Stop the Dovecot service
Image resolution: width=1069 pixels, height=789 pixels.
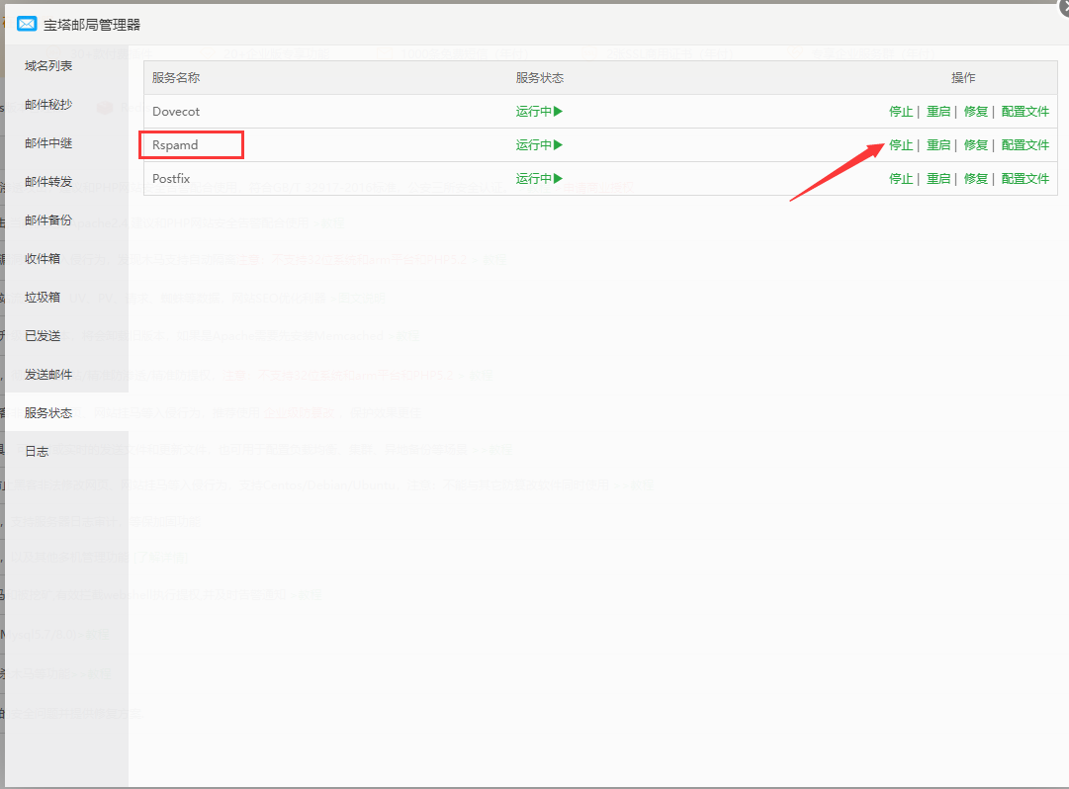(901, 111)
